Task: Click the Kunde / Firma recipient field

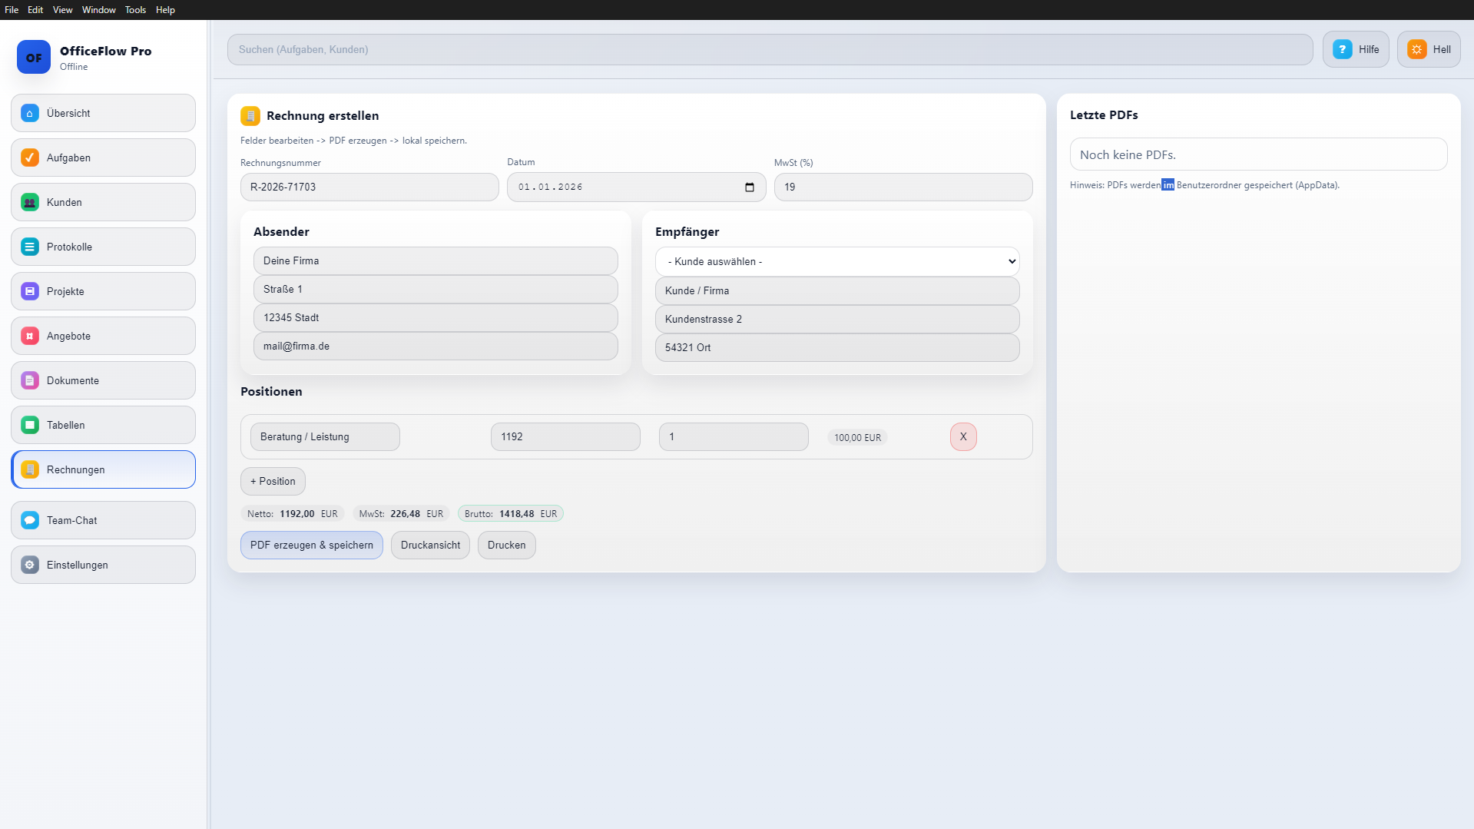Action: click(837, 290)
